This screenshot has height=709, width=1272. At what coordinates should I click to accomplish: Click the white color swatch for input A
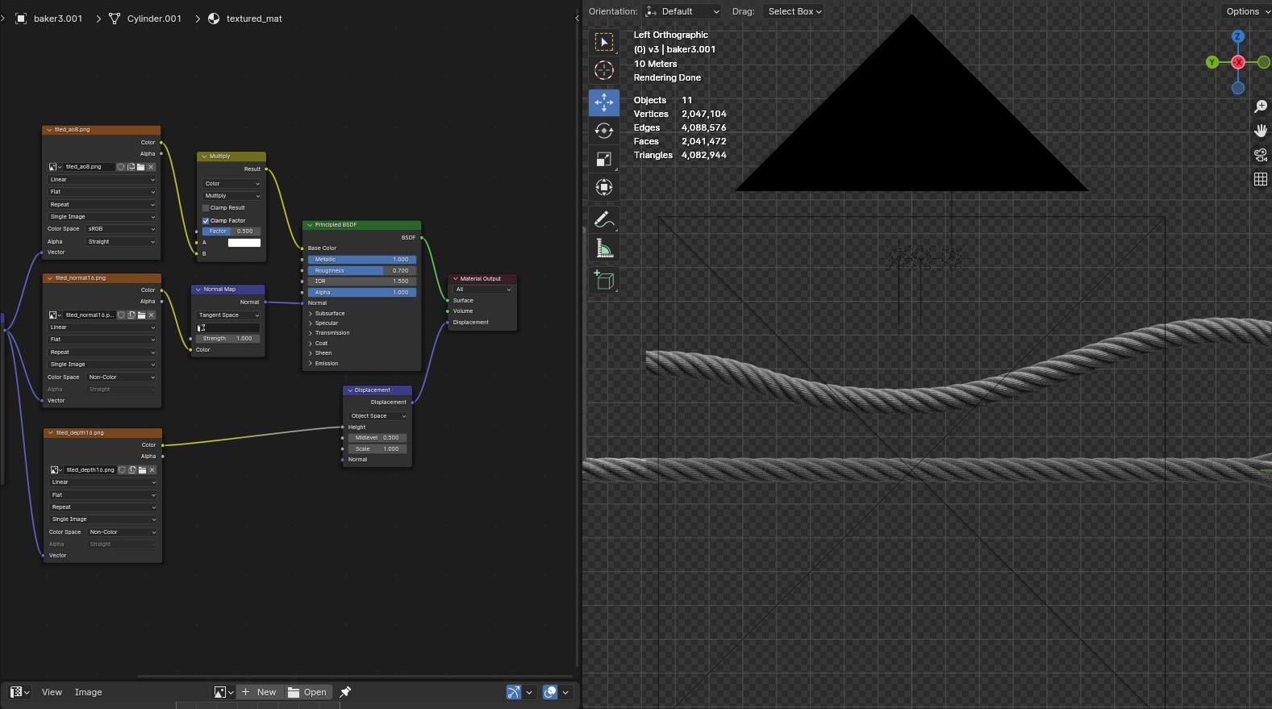[x=244, y=243]
